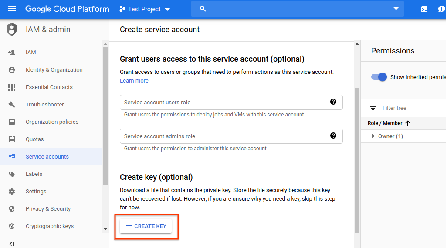Open the notifications alert icon
This screenshot has height=248, width=447.
441,9
